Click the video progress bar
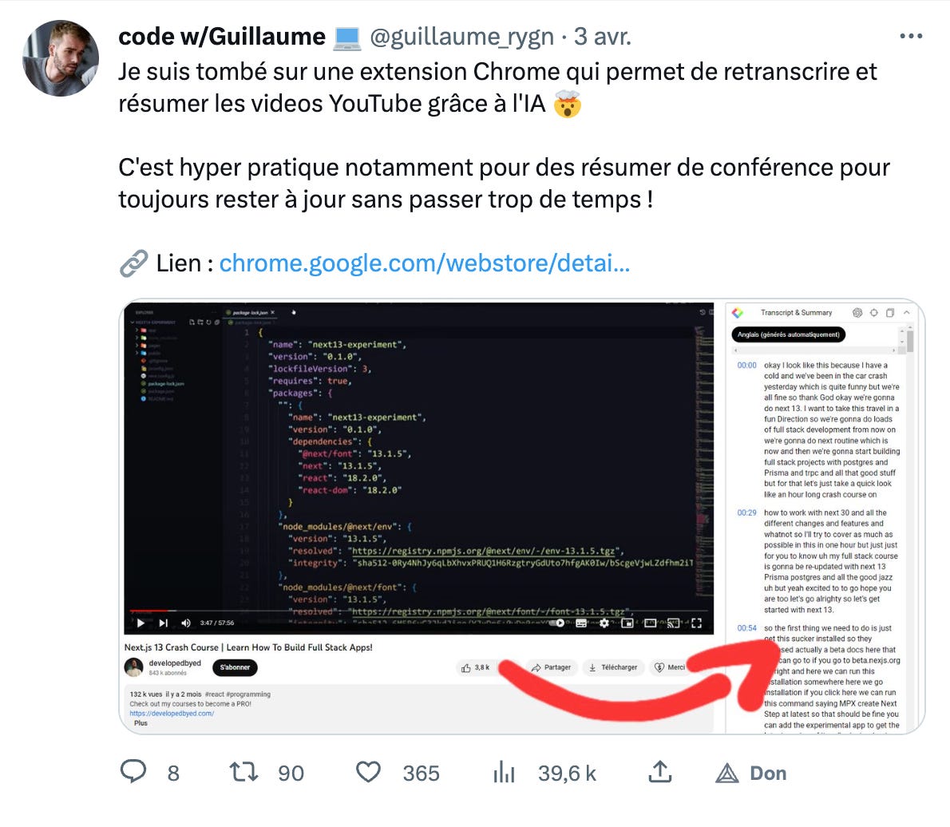This screenshot has width=950, height=827. 418,610
